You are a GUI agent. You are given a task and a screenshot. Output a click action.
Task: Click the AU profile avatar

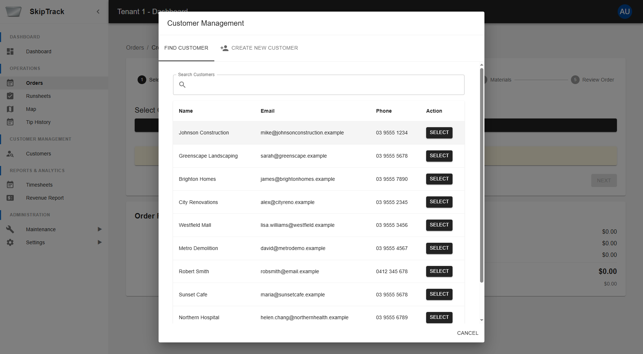625,11
